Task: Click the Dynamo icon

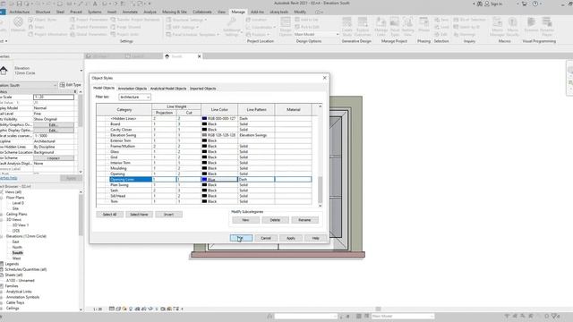Action: coord(531,22)
